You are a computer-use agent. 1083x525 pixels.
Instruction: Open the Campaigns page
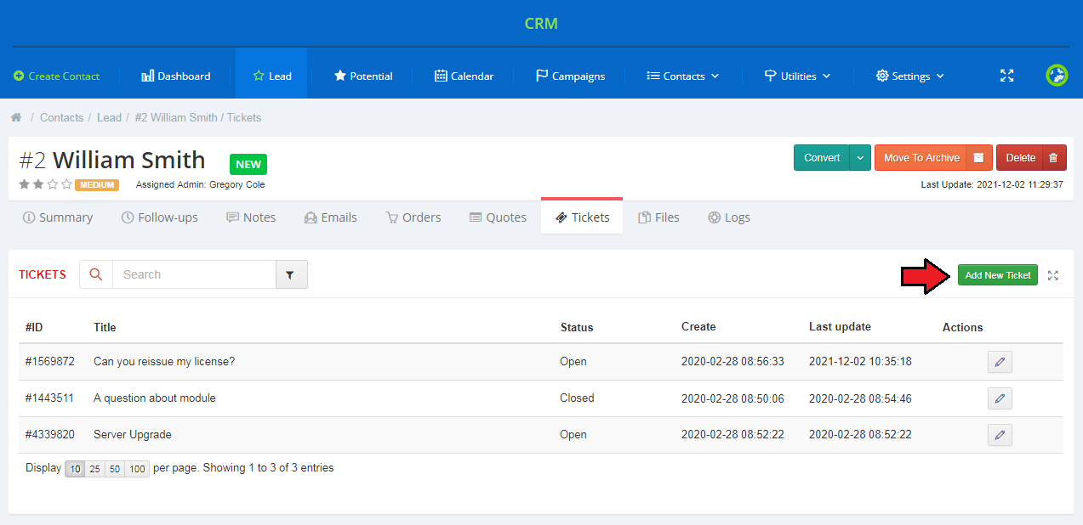point(570,76)
